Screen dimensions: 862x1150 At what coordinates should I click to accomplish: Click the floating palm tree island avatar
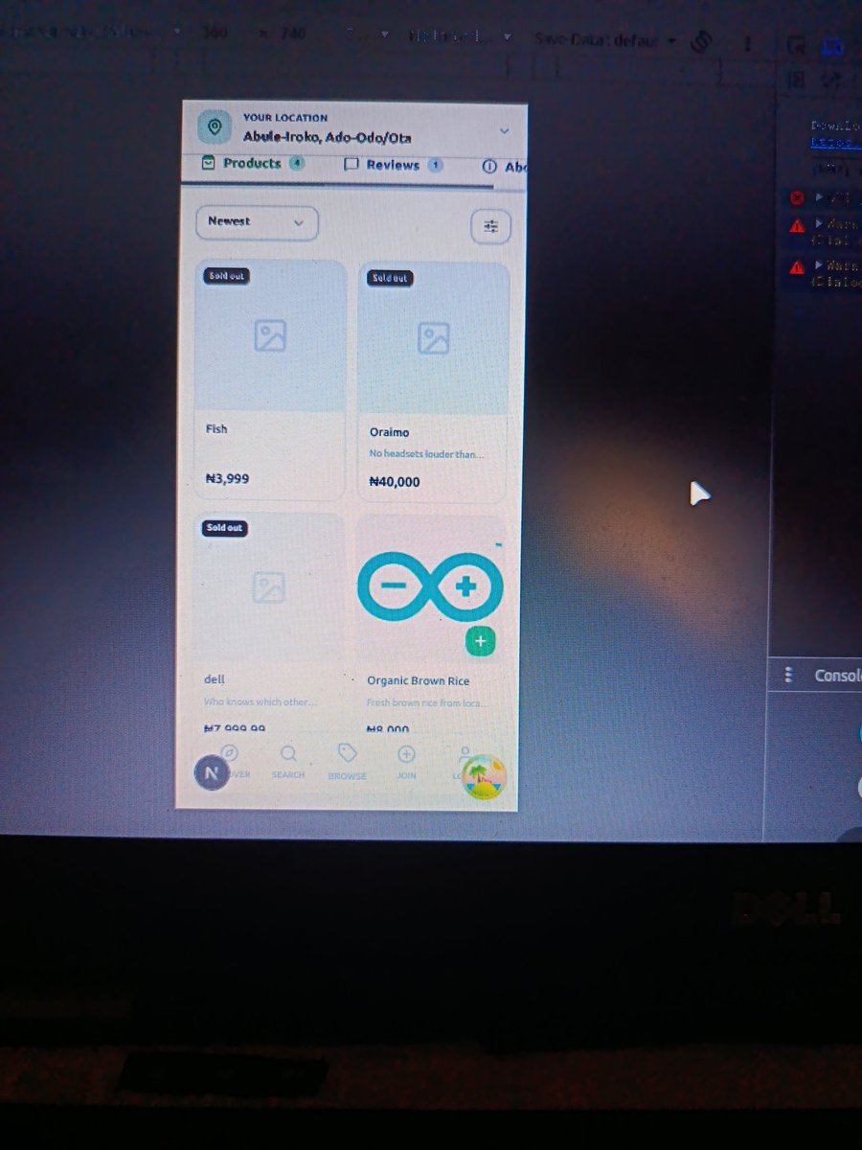483,776
